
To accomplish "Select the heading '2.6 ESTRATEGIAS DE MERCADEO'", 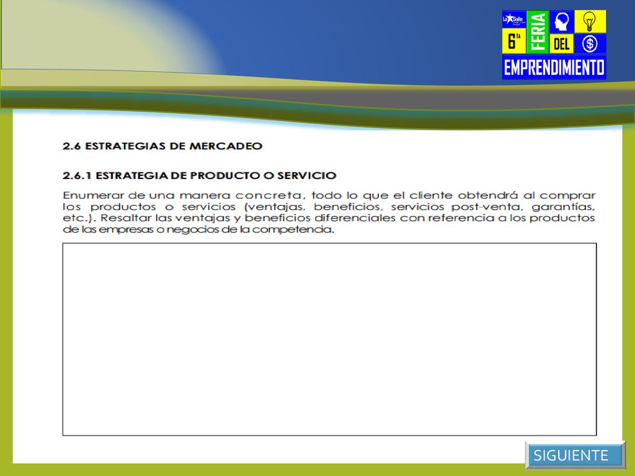I will tap(162, 146).
